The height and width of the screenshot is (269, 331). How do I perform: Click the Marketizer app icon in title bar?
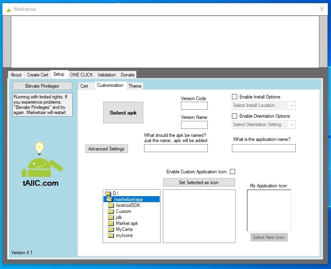coord(9,10)
